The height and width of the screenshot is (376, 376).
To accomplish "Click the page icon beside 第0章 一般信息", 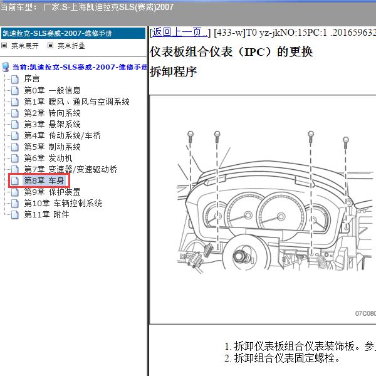I will (15, 91).
